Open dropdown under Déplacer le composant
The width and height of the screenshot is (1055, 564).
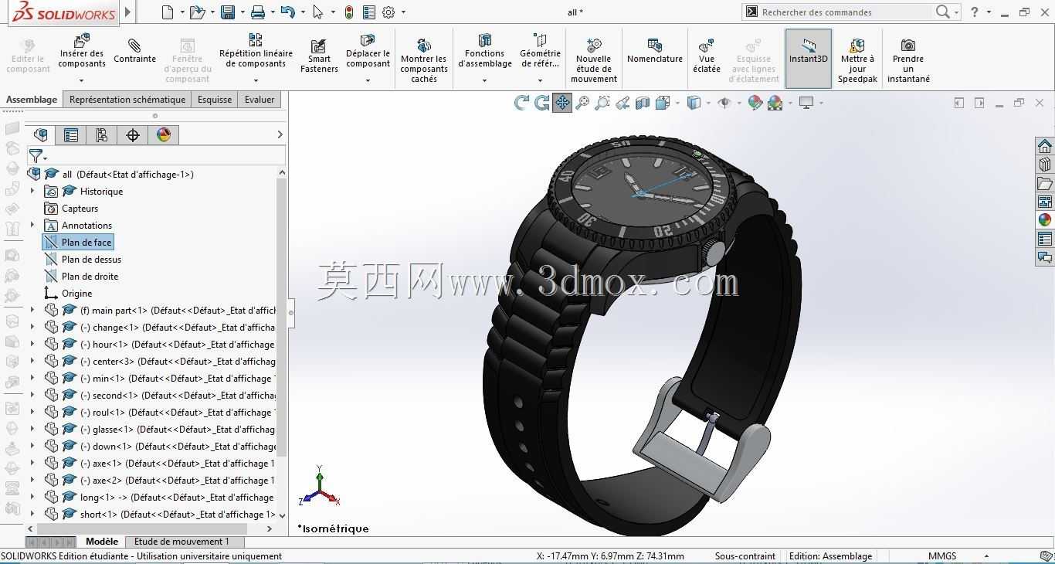click(x=368, y=80)
